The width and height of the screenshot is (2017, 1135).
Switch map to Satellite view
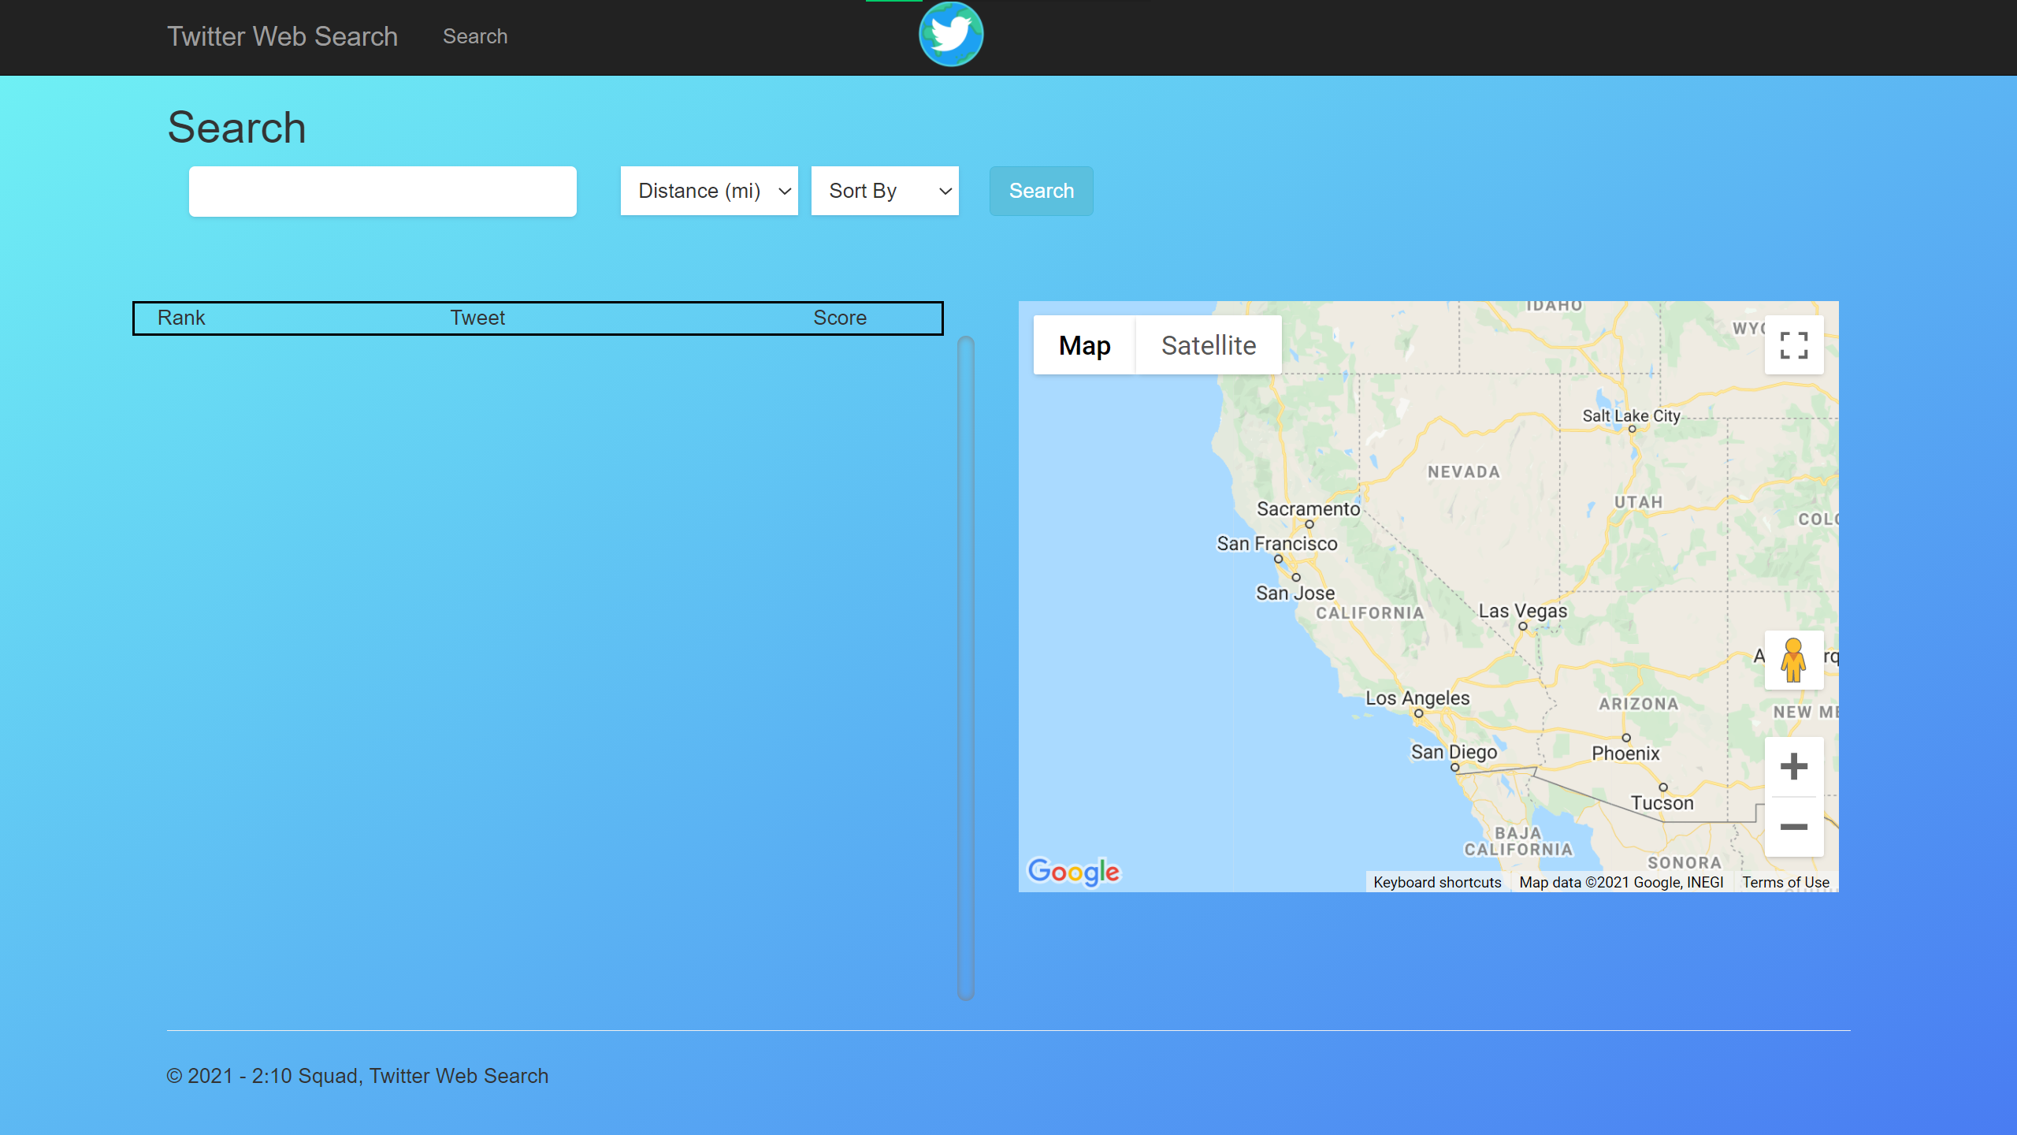point(1208,345)
